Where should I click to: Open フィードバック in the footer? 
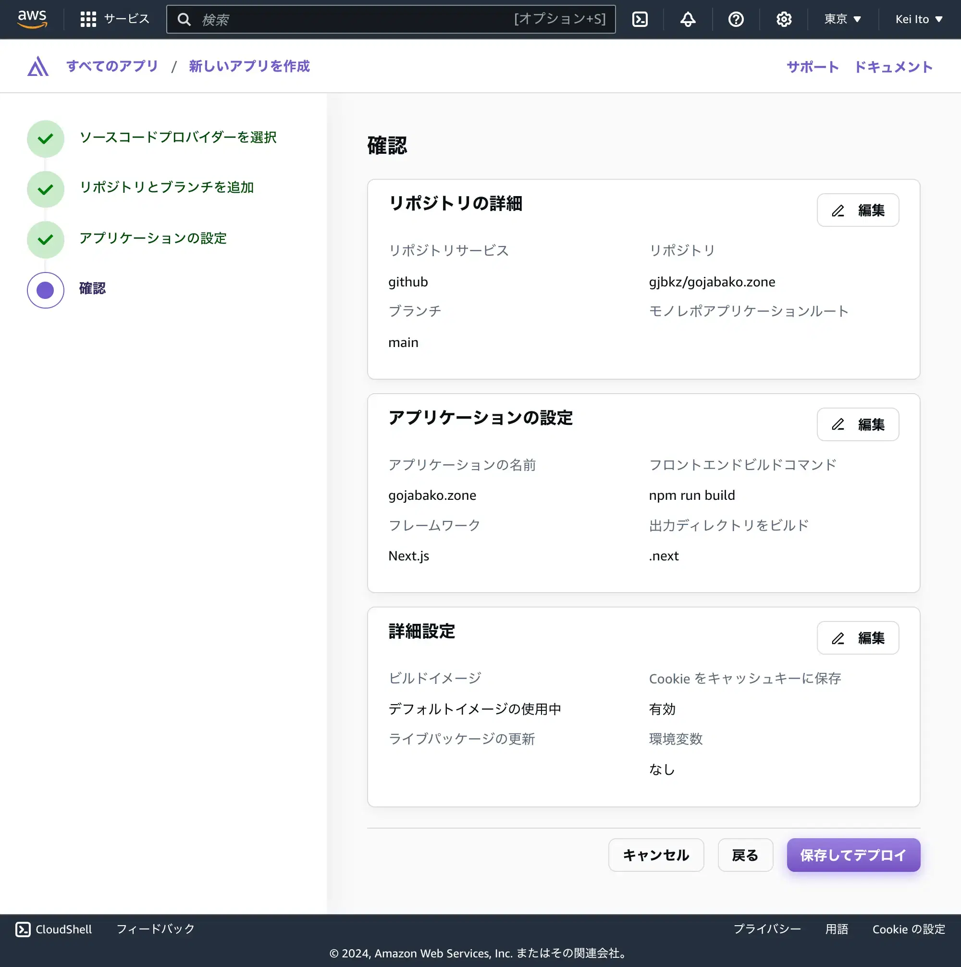click(156, 930)
